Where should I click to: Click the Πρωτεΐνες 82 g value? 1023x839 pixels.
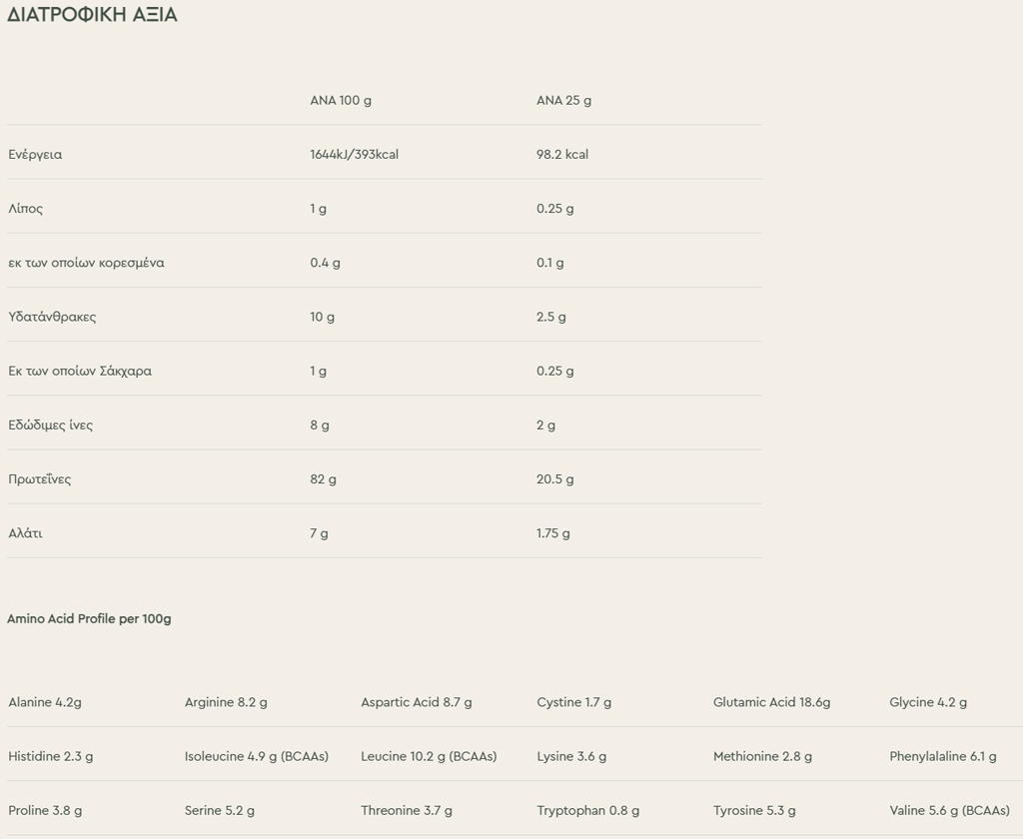pos(323,479)
